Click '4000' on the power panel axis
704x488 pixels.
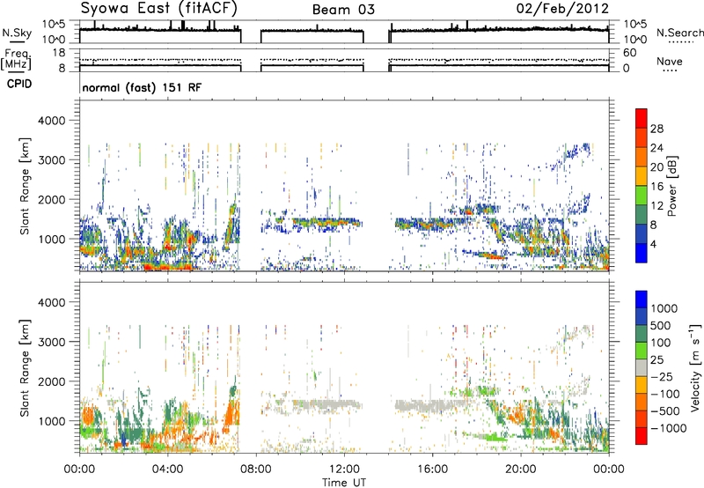coord(51,121)
